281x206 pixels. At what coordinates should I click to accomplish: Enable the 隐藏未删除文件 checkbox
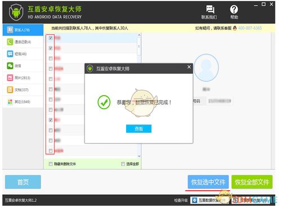(51, 164)
